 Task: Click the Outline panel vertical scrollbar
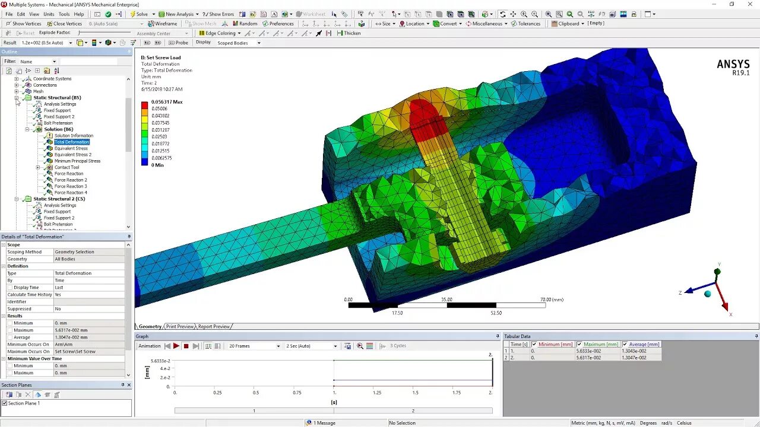coord(128,152)
